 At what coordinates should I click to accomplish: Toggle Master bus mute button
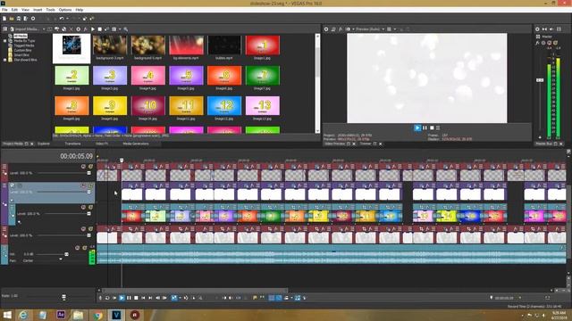tap(550, 43)
